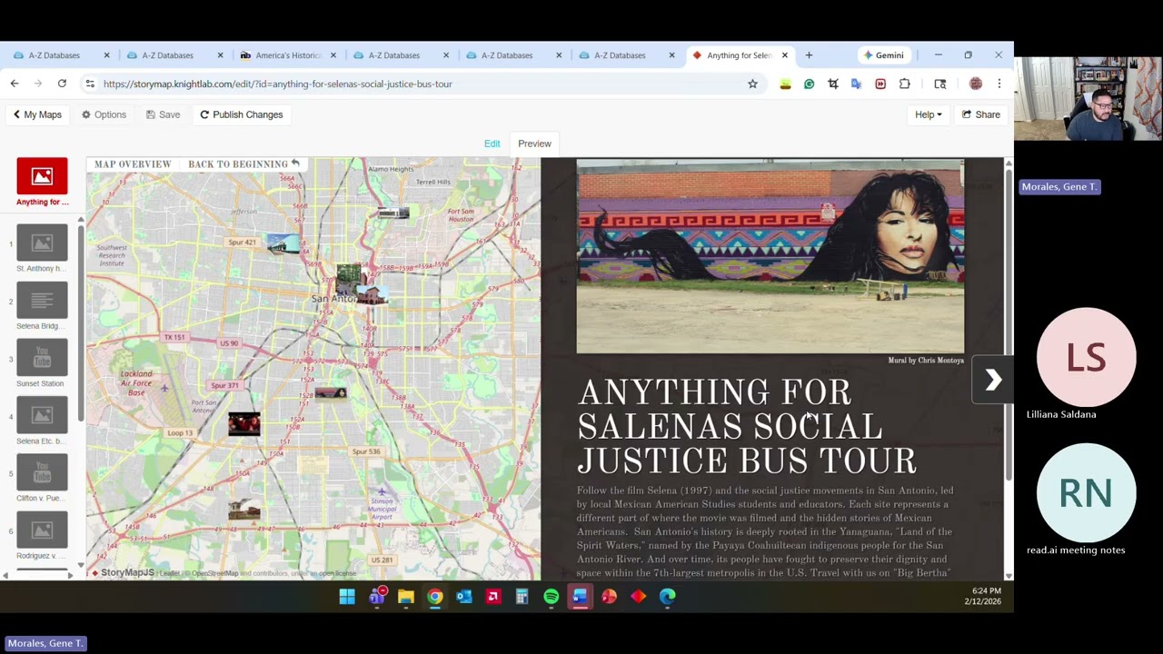Click the map marker near Alamo Heights
The height and width of the screenshot is (654, 1163).
393,213
